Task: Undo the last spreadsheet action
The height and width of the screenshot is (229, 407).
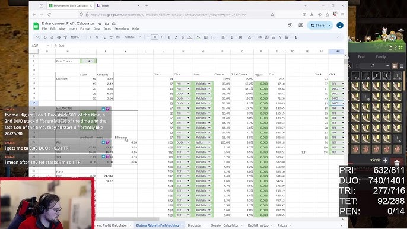Action: coord(45,37)
